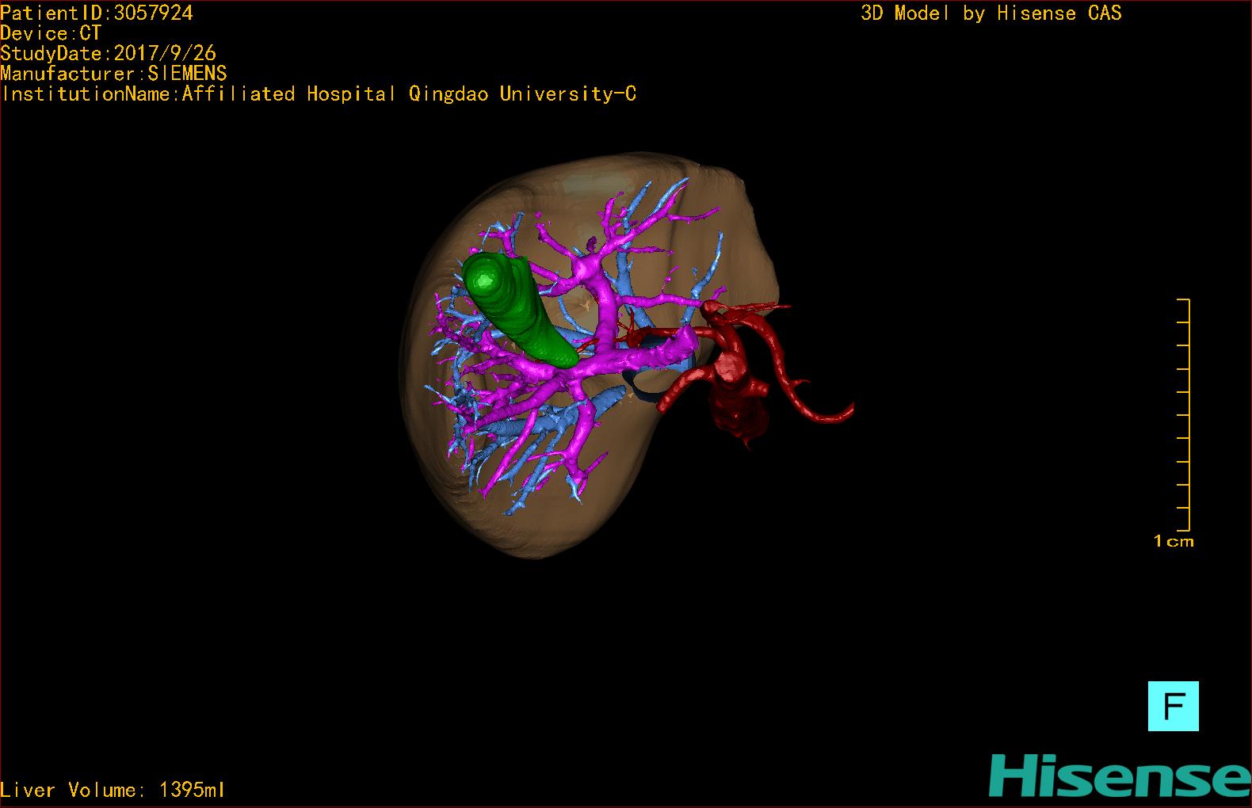Click the F orientation marker box
The image size is (1252, 808).
[1173, 706]
